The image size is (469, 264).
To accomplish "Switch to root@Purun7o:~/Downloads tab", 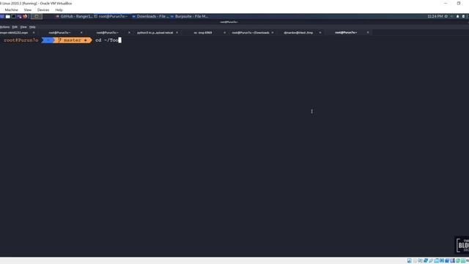I will coord(251,32).
